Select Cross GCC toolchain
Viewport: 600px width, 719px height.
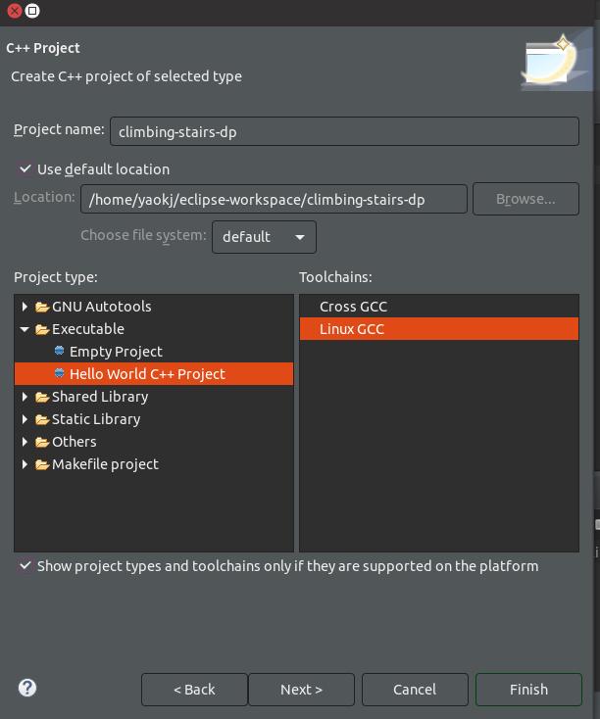tap(353, 307)
